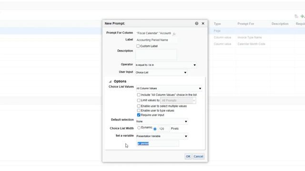Toggle the Custom Label checkbox
This screenshot has width=305, height=171.
click(x=138, y=46)
